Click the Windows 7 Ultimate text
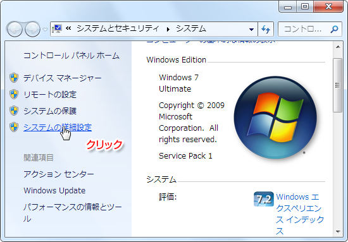The image size is (348, 242). (x=178, y=83)
